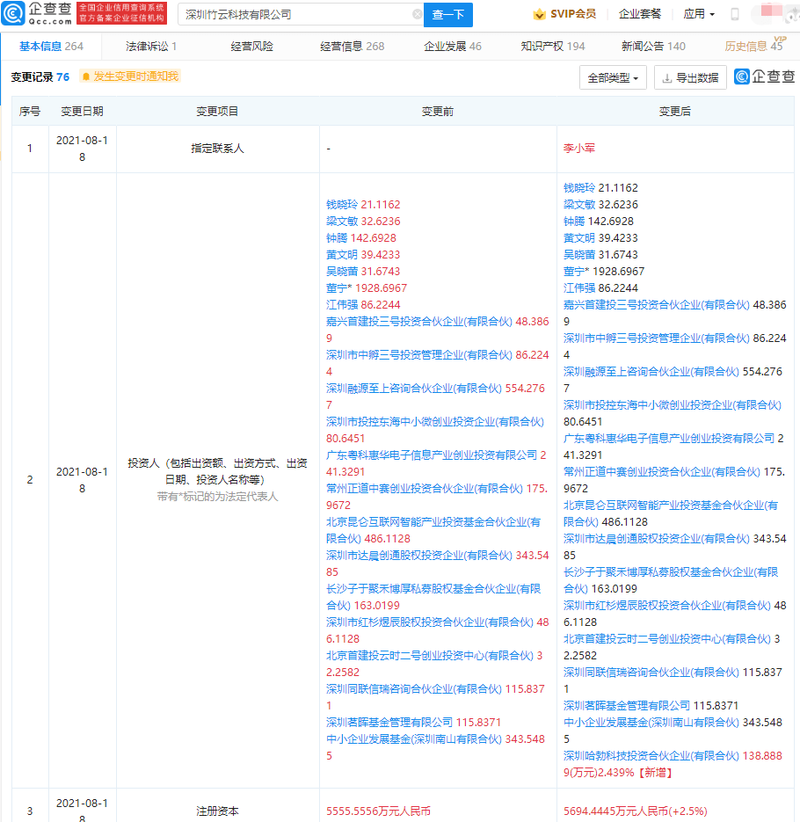800x822 pixels.
Task: Click the mobile phone icon in top bar
Action: click(x=734, y=15)
